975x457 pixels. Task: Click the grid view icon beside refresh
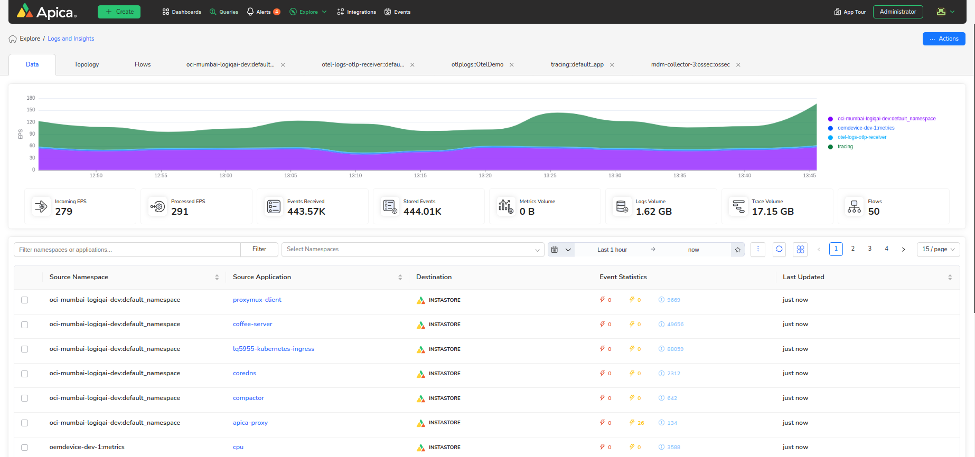click(800, 250)
